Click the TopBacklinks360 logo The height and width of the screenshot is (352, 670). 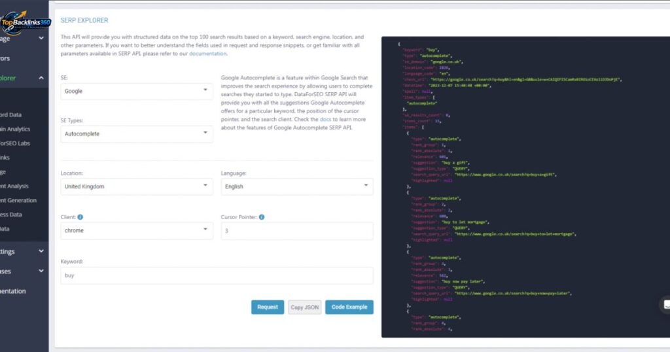(26, 22)
